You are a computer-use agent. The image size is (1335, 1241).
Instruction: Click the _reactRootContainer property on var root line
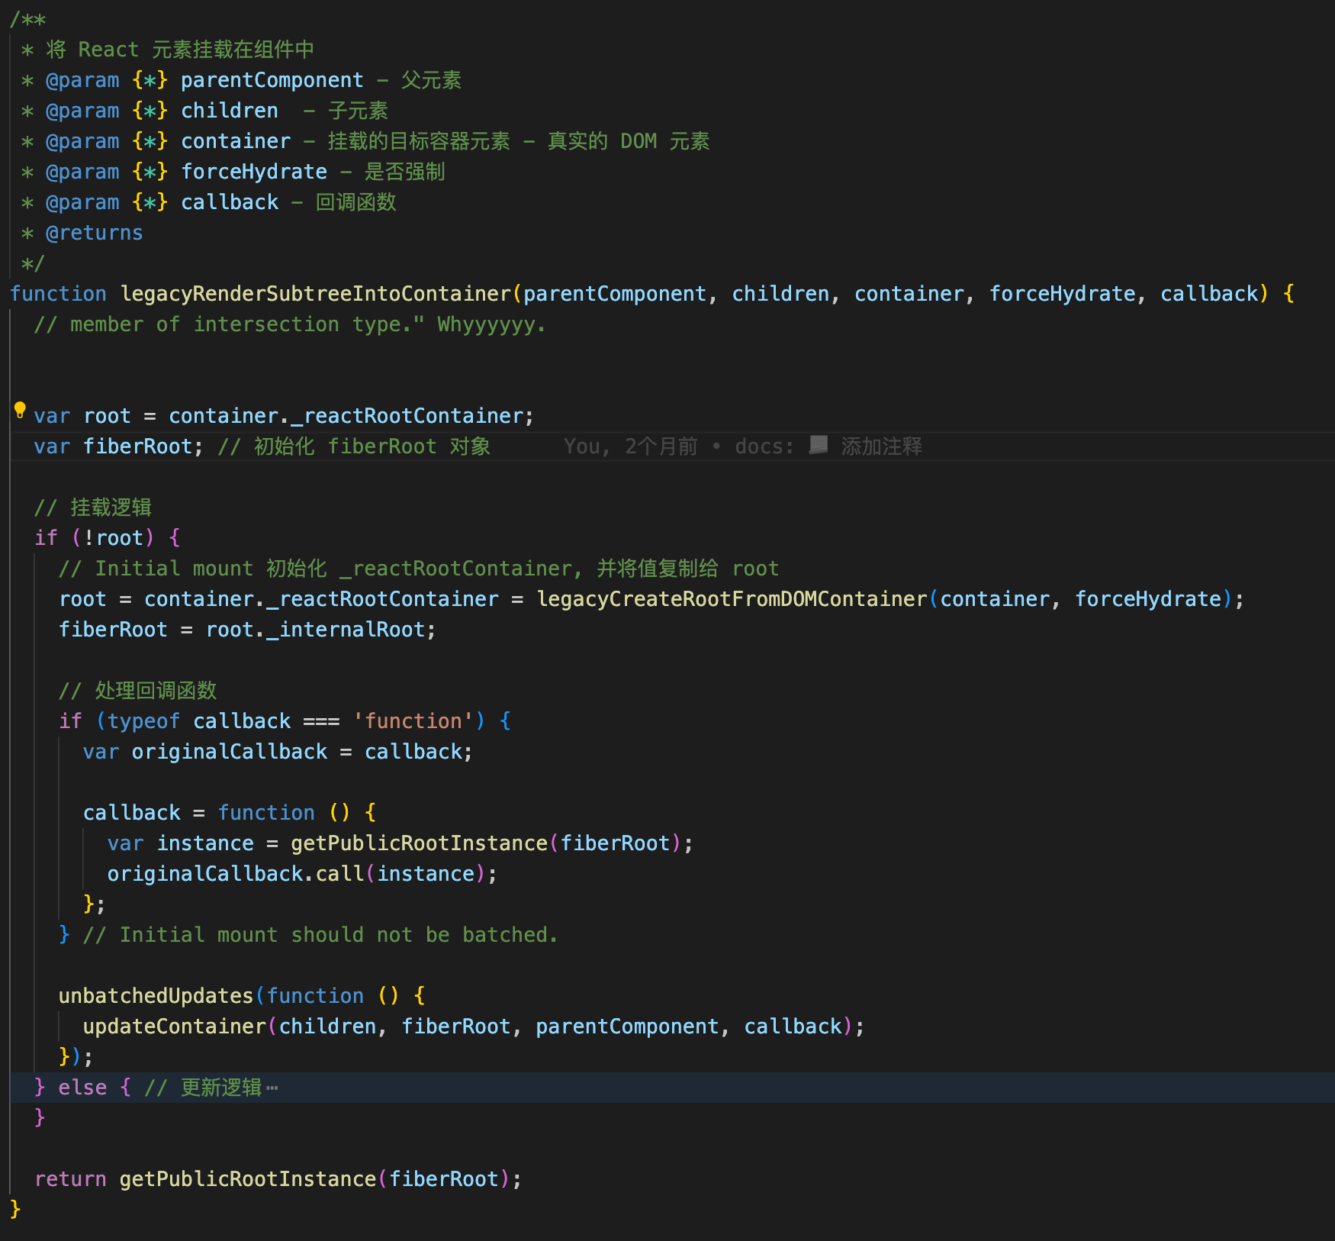click(x=408, y=416)
